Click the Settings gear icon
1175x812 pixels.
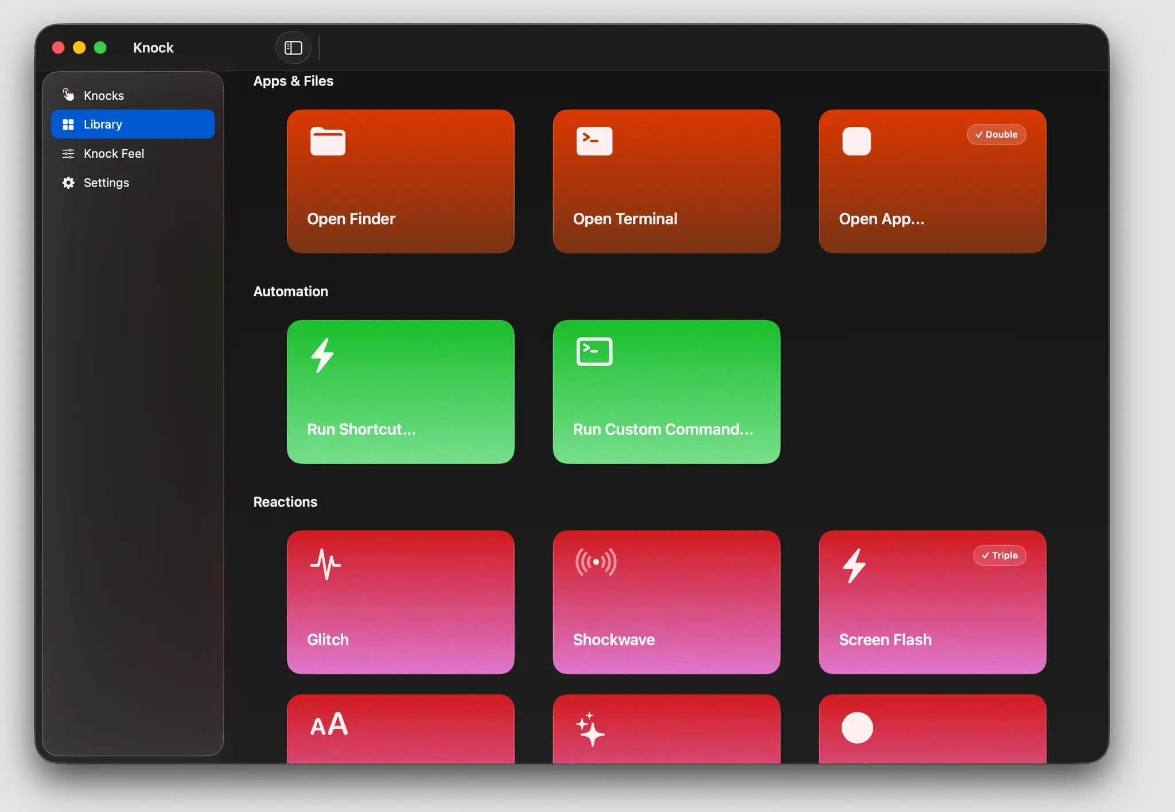68,182
